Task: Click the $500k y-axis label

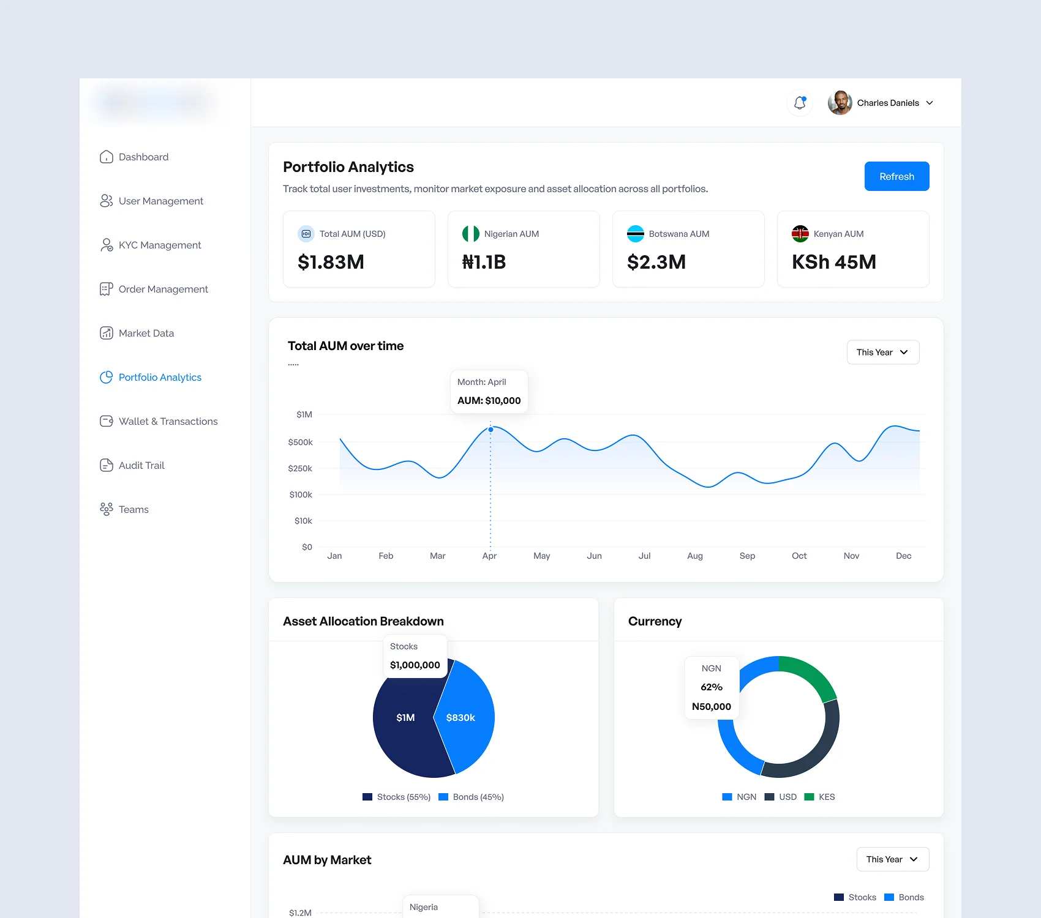Action: coord(300,442)
